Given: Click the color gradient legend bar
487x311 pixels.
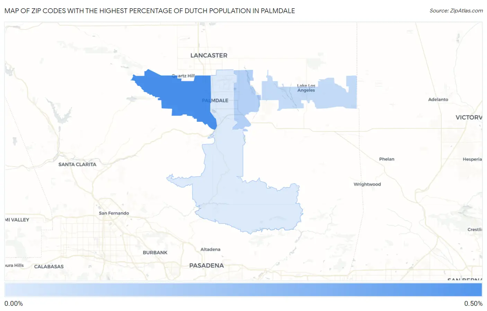Looking at the screenshot, I should tap(244, 290).
